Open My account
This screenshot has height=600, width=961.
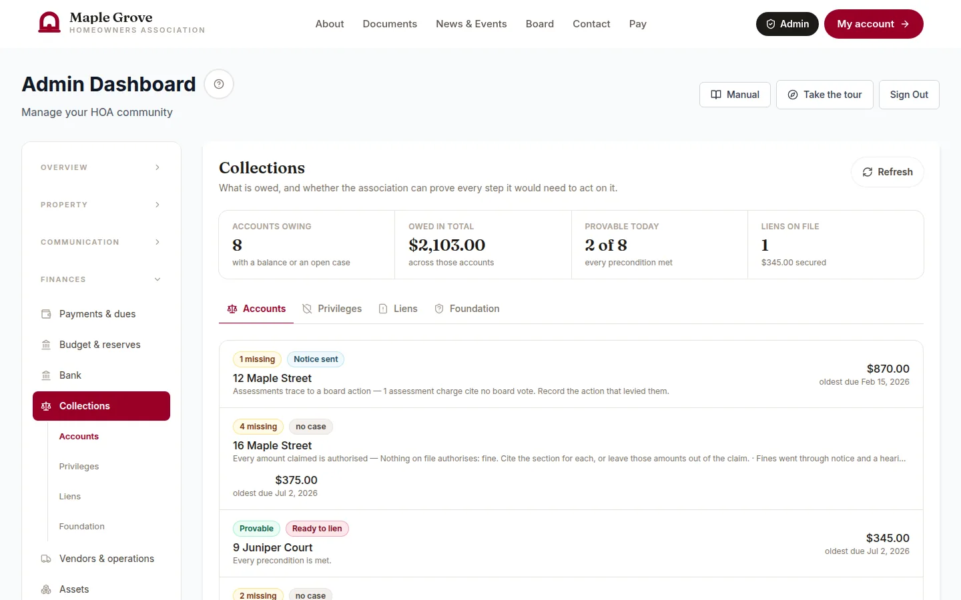pyautogui.click(x=874, y=24)
